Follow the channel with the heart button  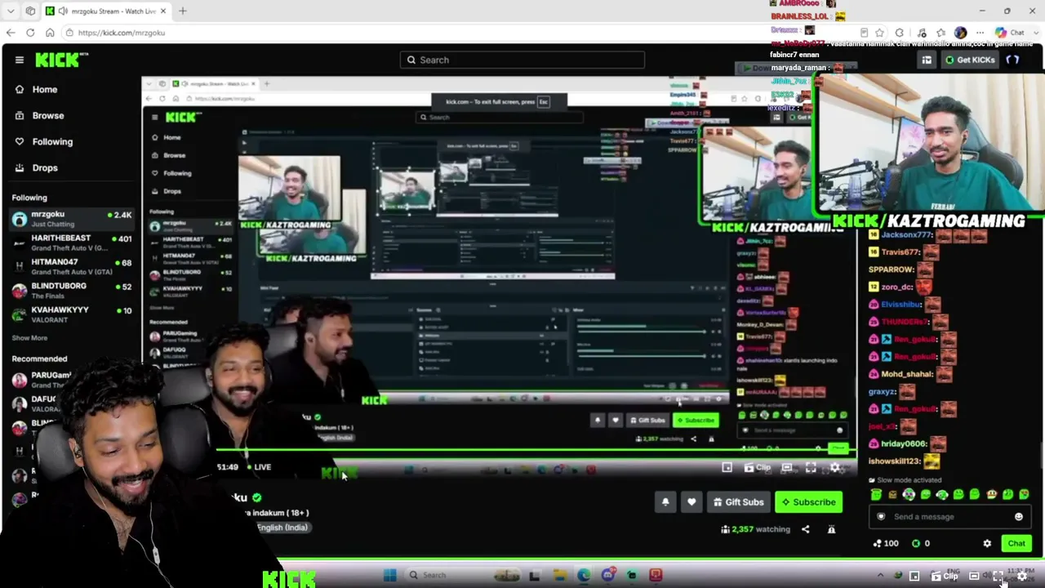pyautogui.click(x=691, y=502)
